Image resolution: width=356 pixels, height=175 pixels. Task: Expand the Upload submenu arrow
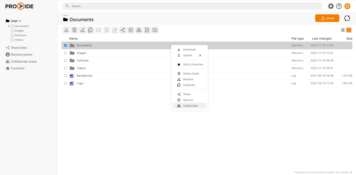(x=200, y=55)
